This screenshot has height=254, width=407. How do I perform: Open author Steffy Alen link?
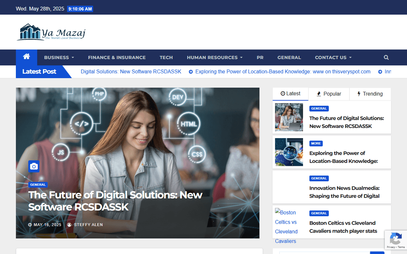[88, 225]
